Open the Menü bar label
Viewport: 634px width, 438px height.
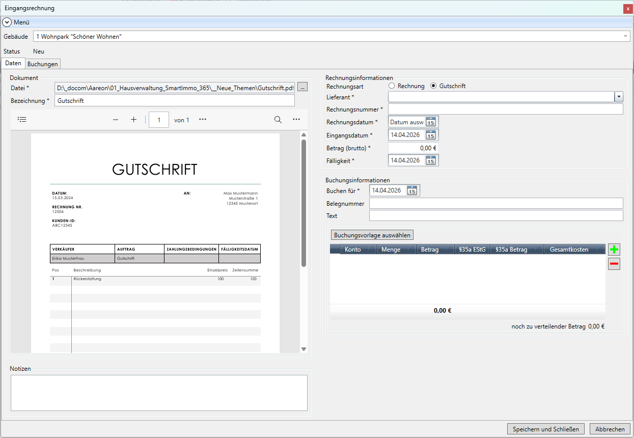(21, 22)
